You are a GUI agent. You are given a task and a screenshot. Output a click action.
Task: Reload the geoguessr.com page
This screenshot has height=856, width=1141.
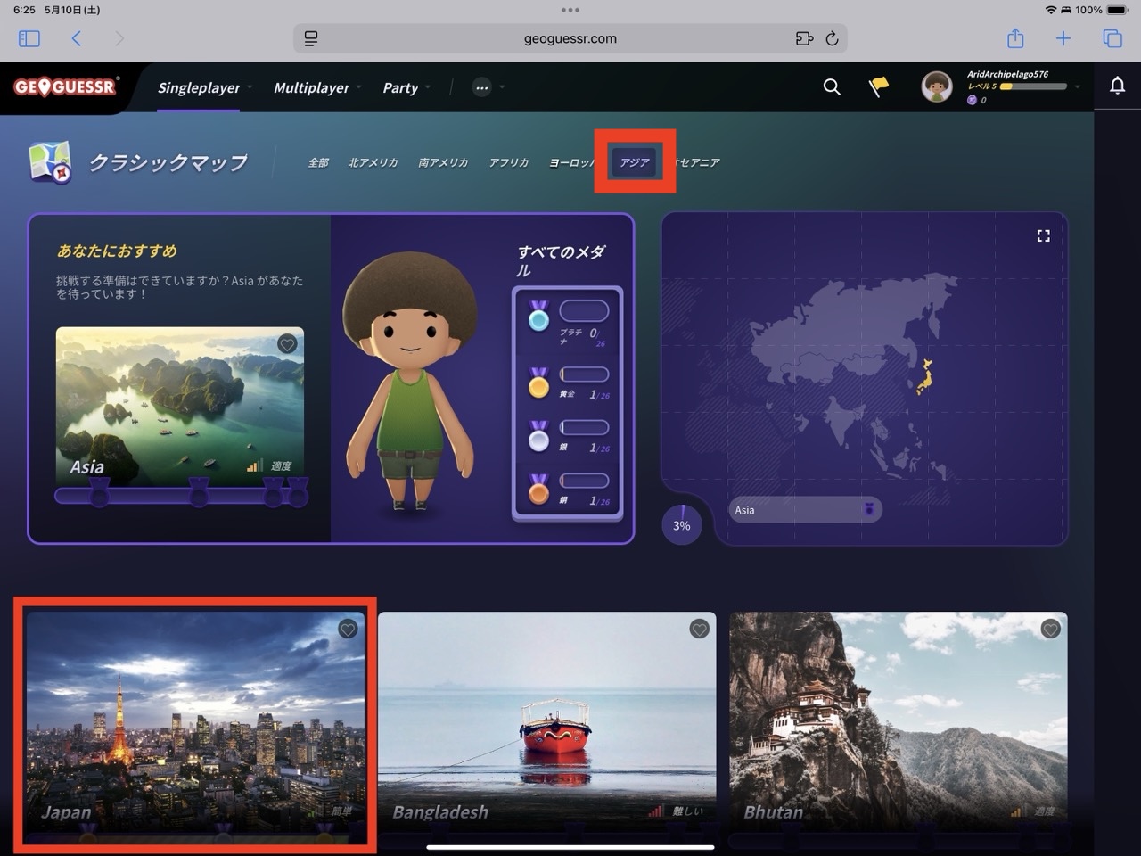[x=832, y=38]
